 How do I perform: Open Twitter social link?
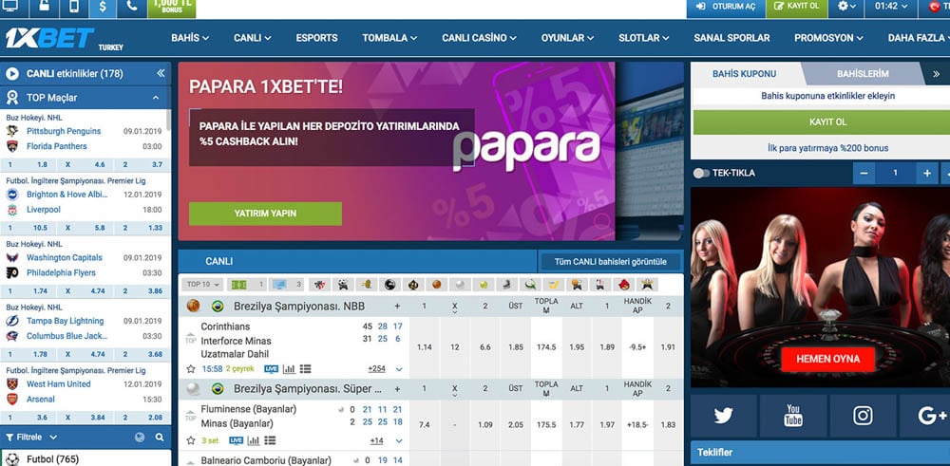[723, 416]
